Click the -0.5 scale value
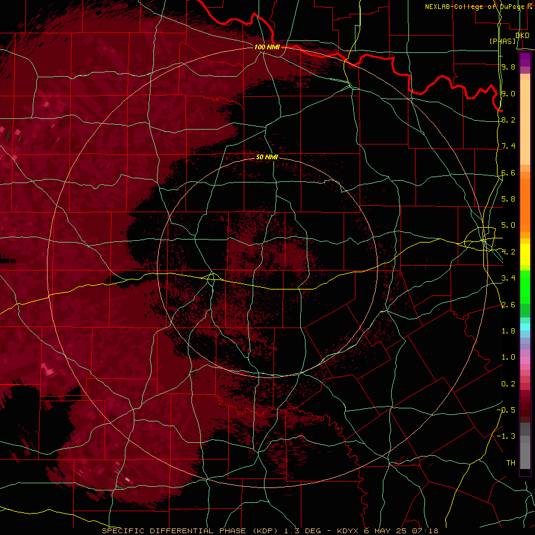The width and height of the screenshot is (535, 535). point(506,410)
